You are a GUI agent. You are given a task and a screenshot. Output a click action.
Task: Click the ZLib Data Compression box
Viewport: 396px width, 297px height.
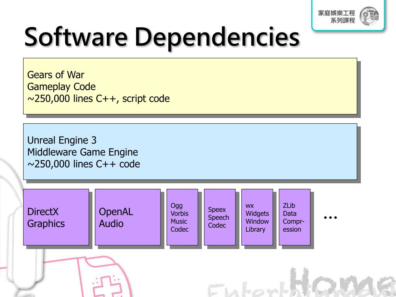294,217
